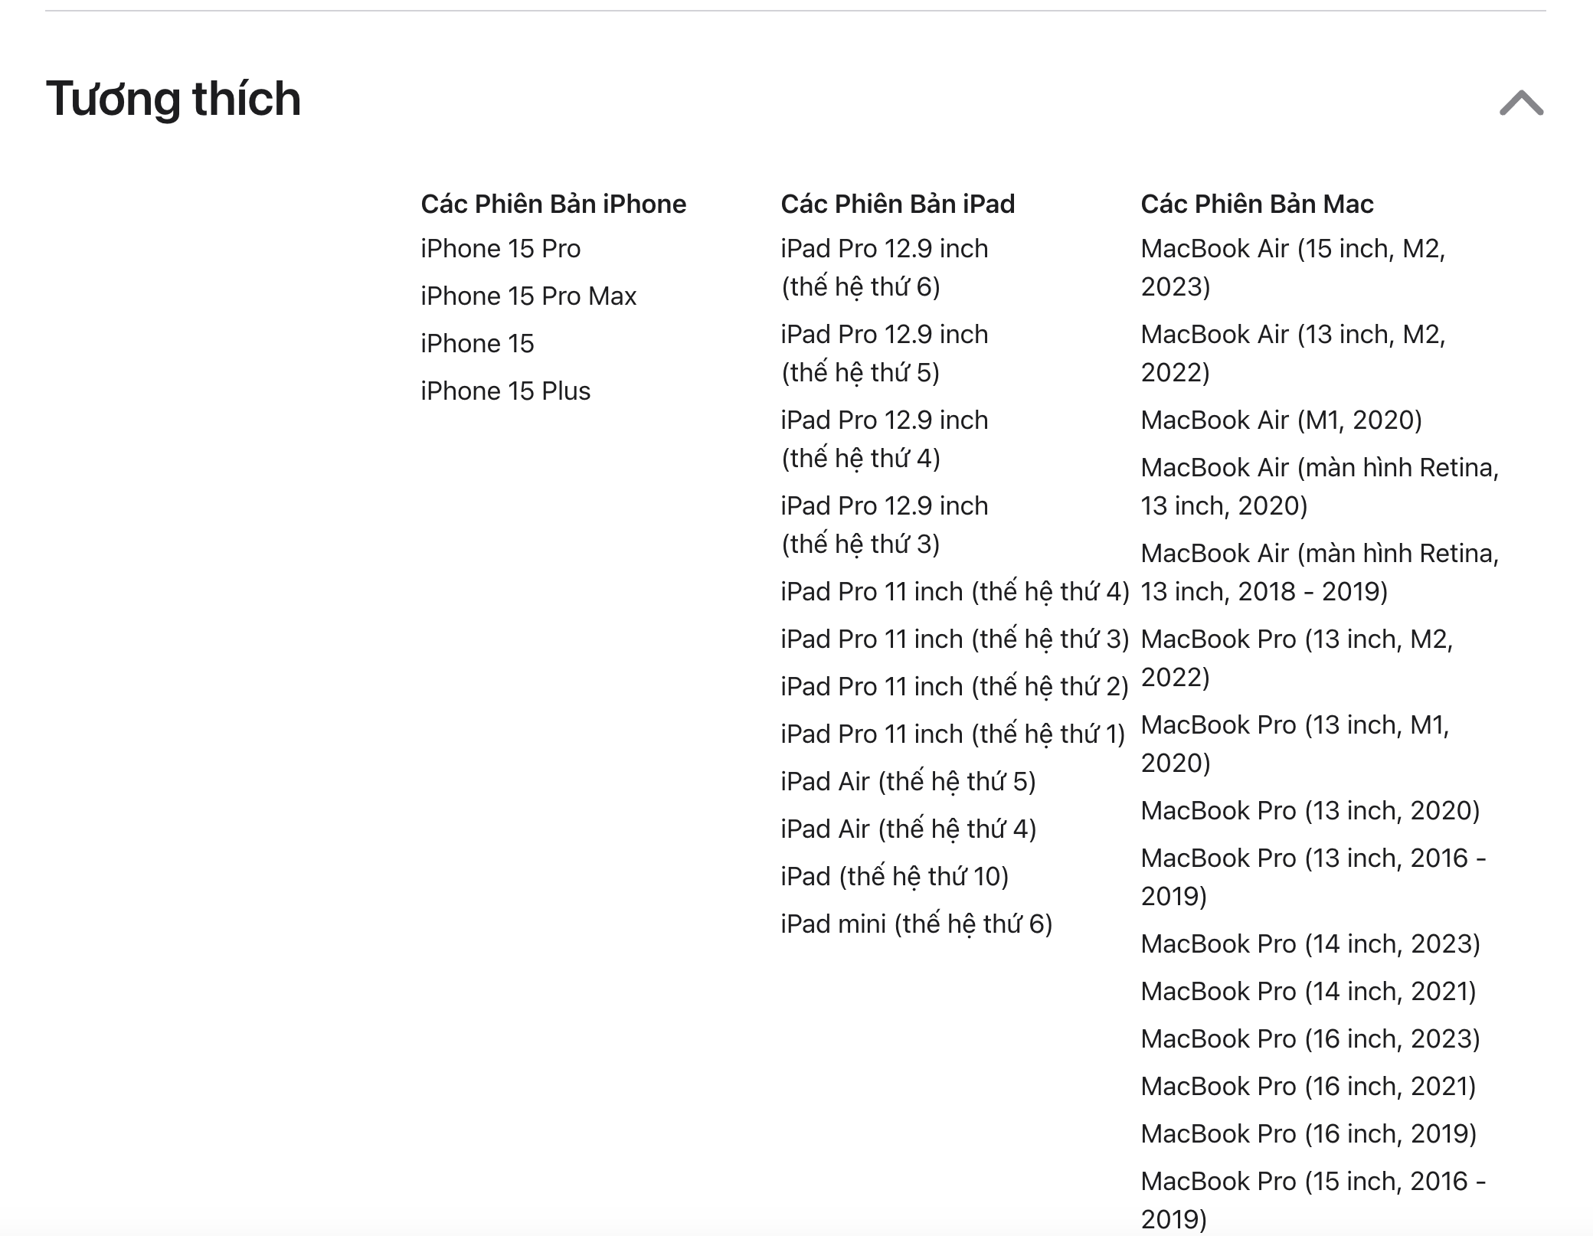Image resolution: width=1593 pixels, height=1236 pixels.
Task: Select MacBook Pro (16 inch, 2019) entry
Action: 1308,1134
